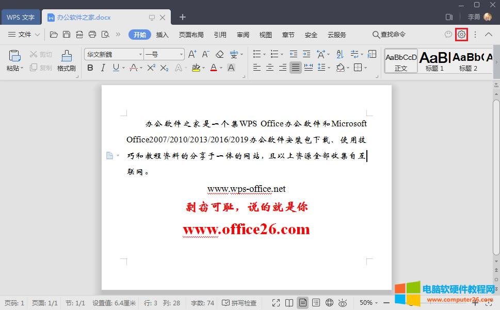Screen dimensions: 500x310
Task: Click the settings gear icon highlighted in red
Action: click(x=461, y=35)
